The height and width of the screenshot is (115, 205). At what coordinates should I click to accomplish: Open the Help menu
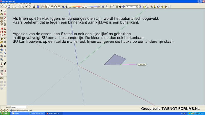30,4
